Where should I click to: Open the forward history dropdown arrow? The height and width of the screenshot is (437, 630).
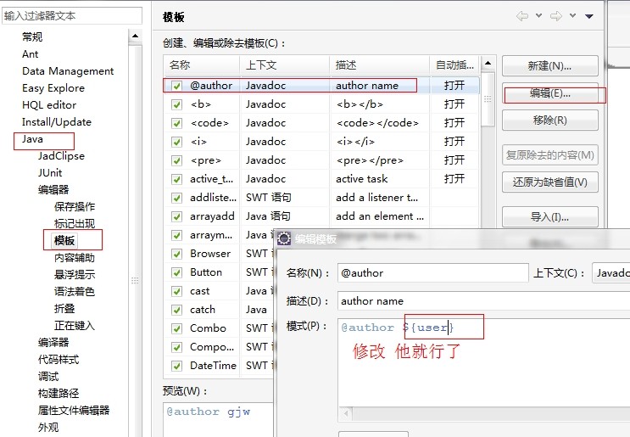[573, 16]
